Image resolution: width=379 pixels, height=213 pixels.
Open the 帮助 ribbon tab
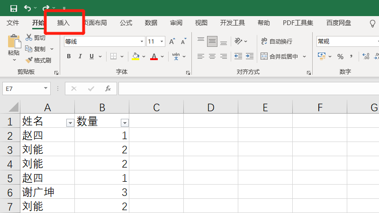click(264, 23)
